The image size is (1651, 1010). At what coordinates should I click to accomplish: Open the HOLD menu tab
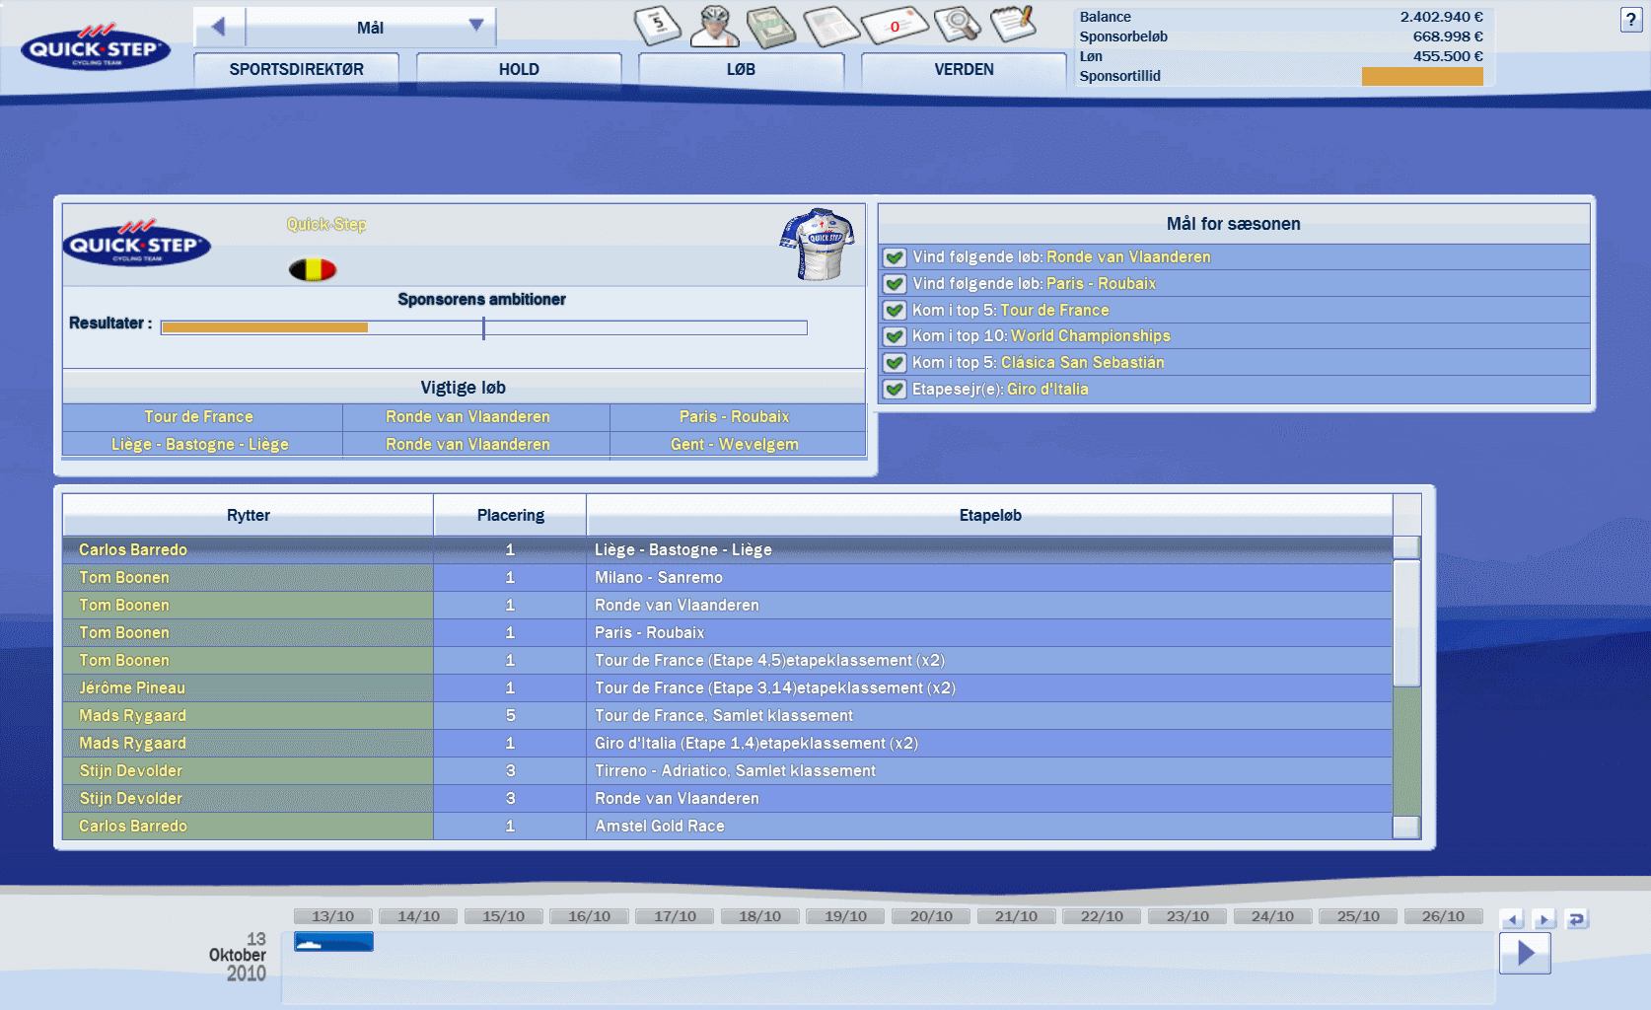(x=519, y=69)
